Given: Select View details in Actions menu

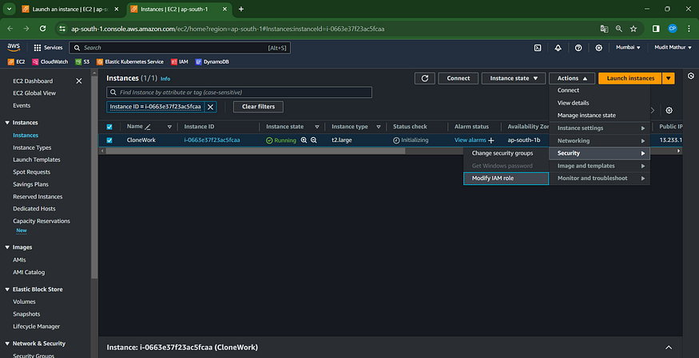Looking at the screenshot, I should click(600, 103).
